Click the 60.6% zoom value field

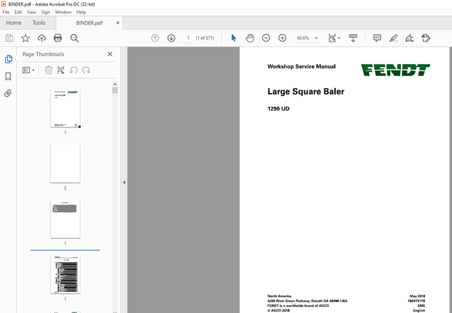(303, 38)
